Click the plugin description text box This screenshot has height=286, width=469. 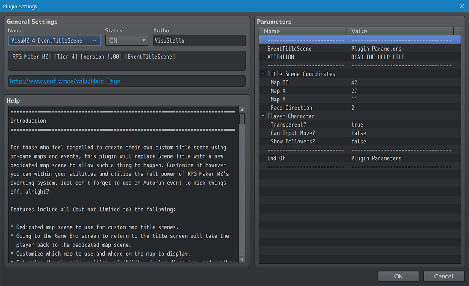point(127,61)
